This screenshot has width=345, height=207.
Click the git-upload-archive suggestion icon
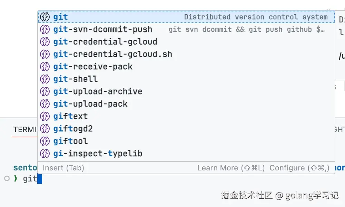(45, 91)
